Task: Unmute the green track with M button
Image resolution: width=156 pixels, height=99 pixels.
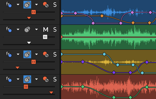Action: pyautogui.click(x=46, y=30)
